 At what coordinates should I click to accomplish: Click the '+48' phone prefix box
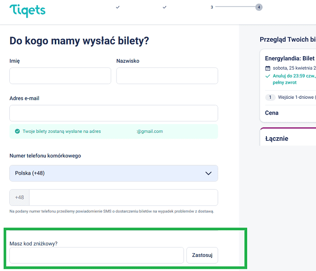click(x=20, y=198)
